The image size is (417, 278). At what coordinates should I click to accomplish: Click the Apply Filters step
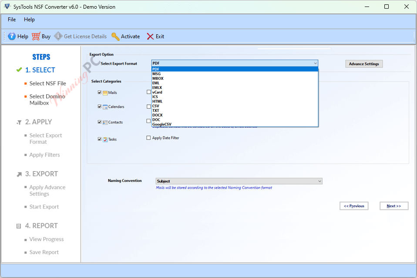(44, 155)
